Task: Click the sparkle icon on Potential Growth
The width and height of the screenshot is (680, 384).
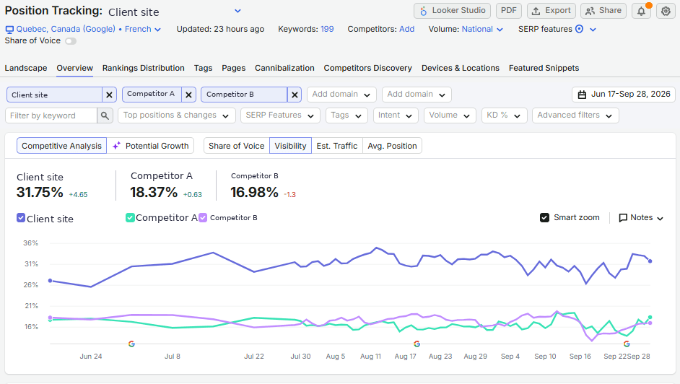Action: coord(117,146)
